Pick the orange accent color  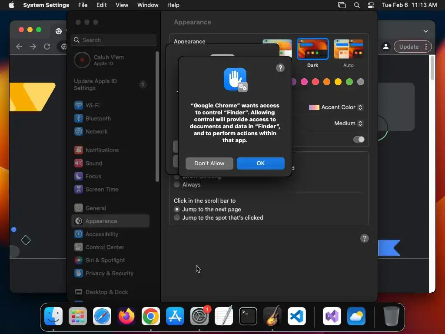(327, 82)
